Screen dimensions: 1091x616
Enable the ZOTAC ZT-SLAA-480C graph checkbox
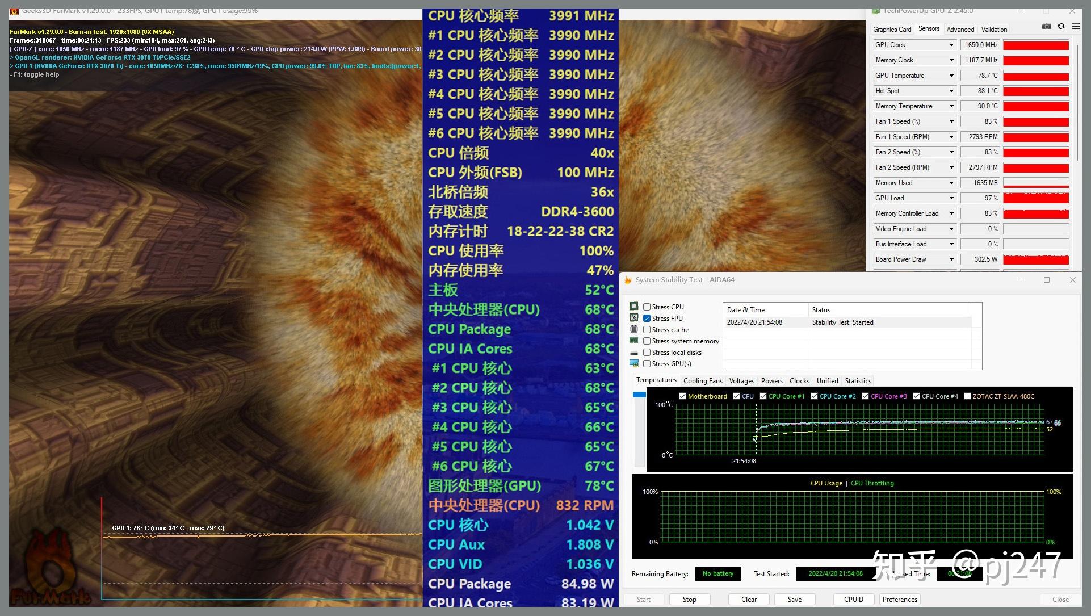tap(967, 396)
